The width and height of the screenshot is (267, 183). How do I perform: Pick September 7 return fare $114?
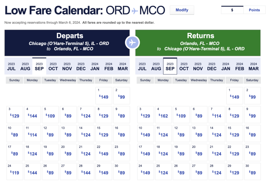217,114
